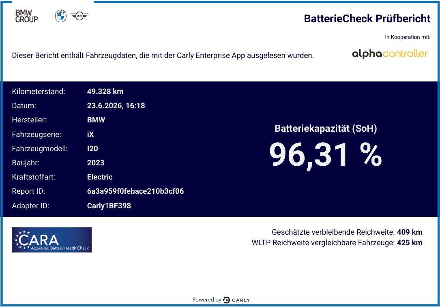This screenshot has height=308, width=440.
Task: Click the 'Kraftstoffart:' label
Action: [33, 177]
